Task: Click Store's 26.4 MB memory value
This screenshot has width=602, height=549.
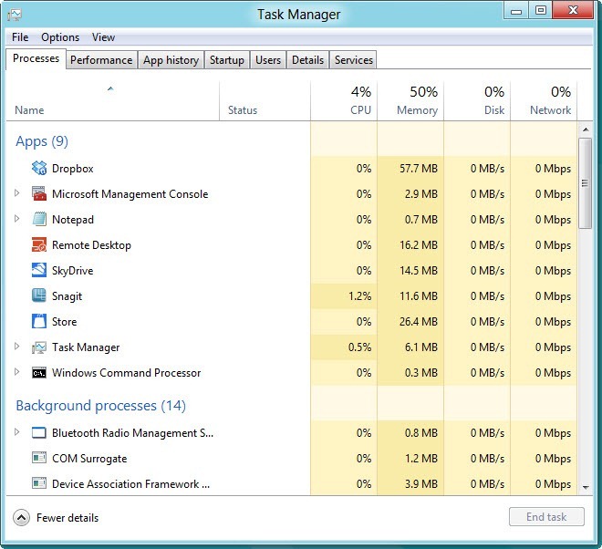Action: click(x=419, y=321)
